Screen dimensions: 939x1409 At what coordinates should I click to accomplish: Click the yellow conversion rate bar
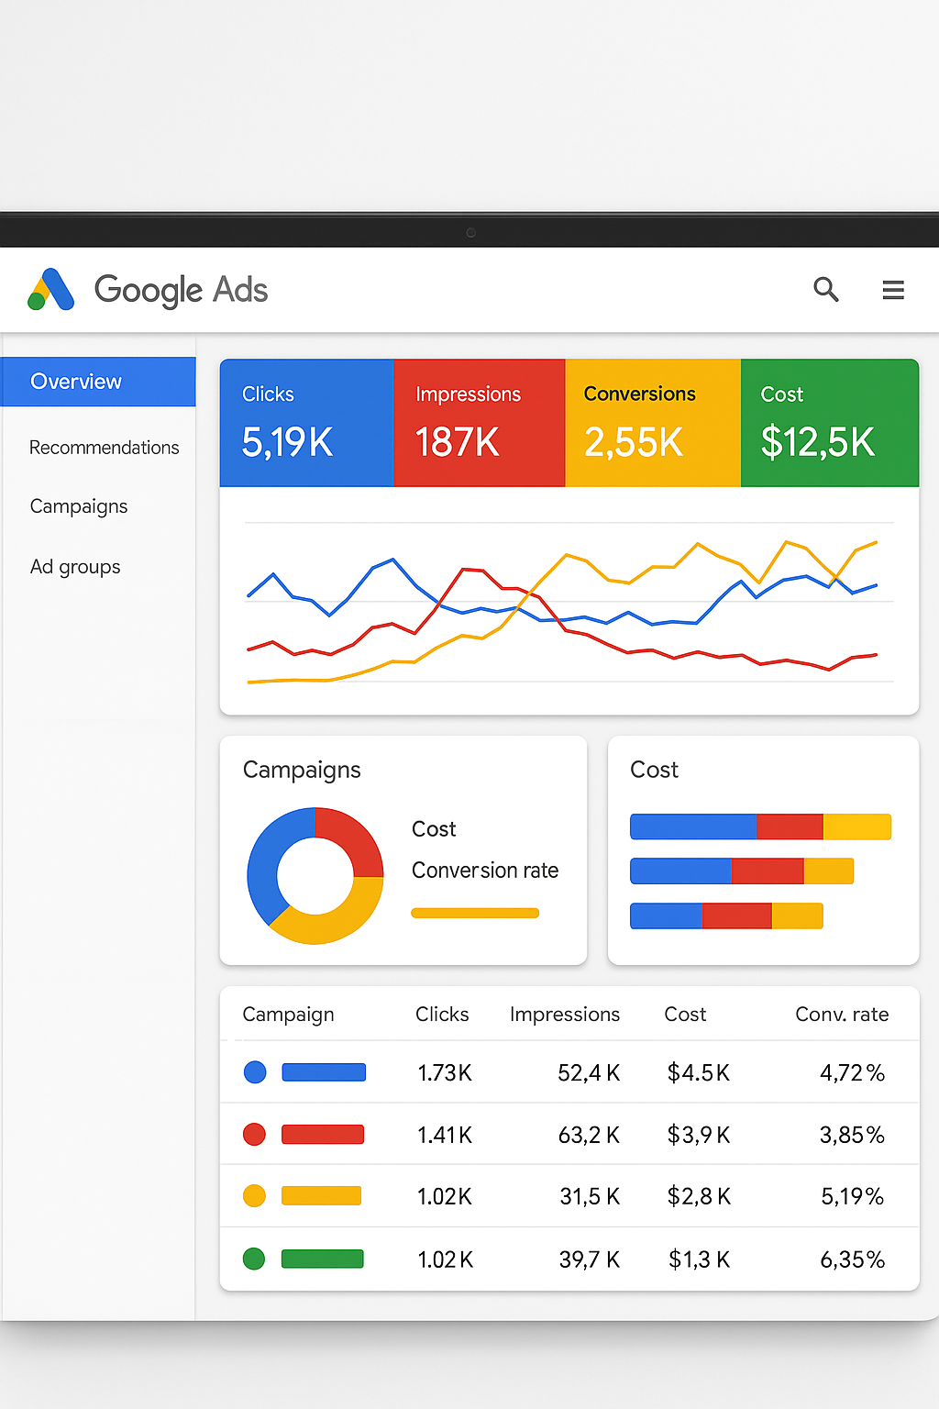pos(475,913)
